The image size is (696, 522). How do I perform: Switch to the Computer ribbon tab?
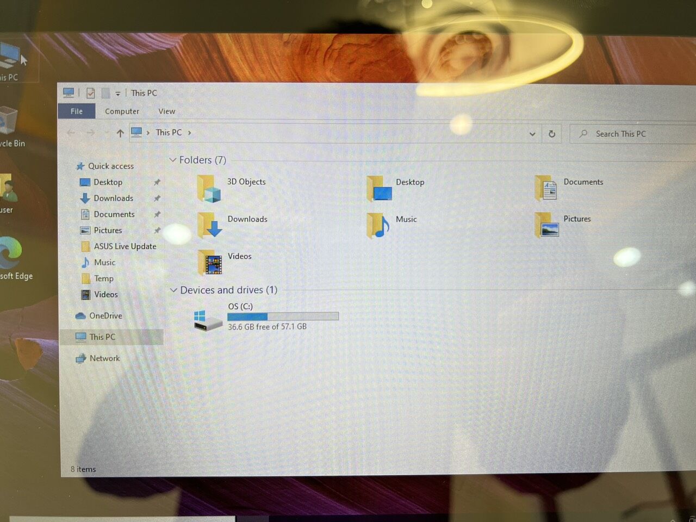tap(122, 111)
